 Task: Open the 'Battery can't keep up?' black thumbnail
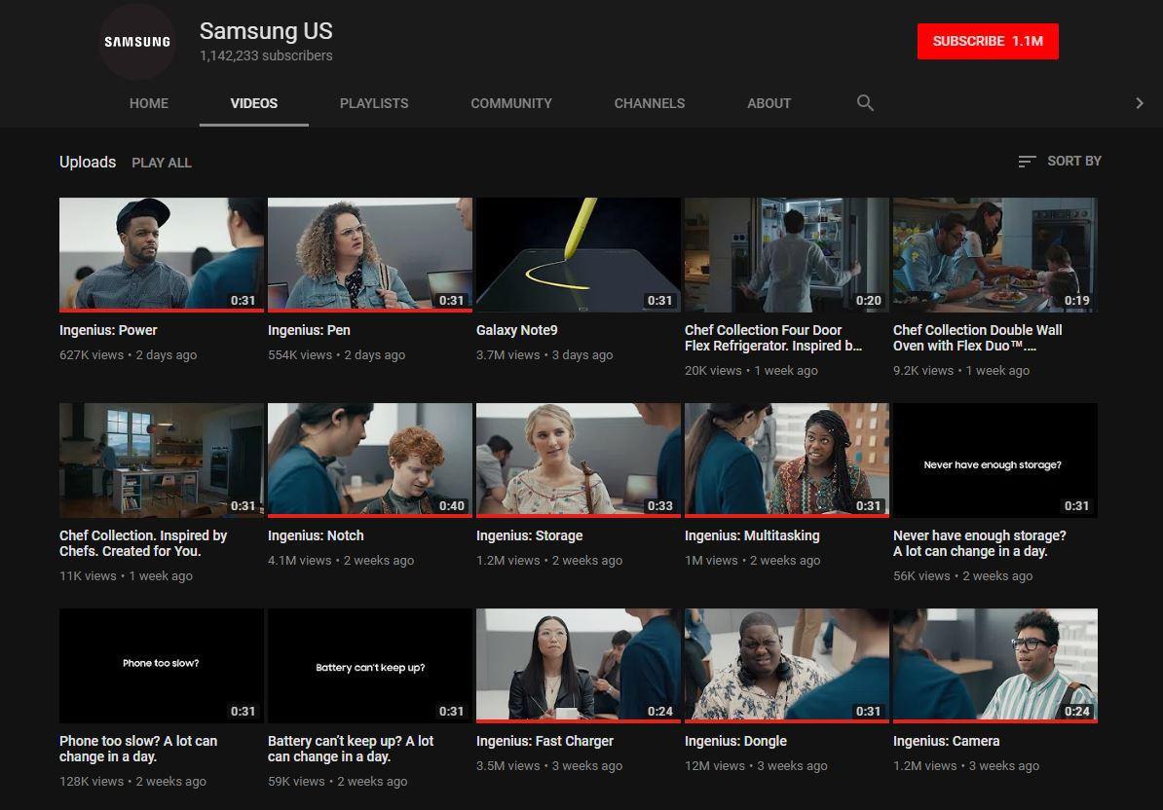click(370, 666)
